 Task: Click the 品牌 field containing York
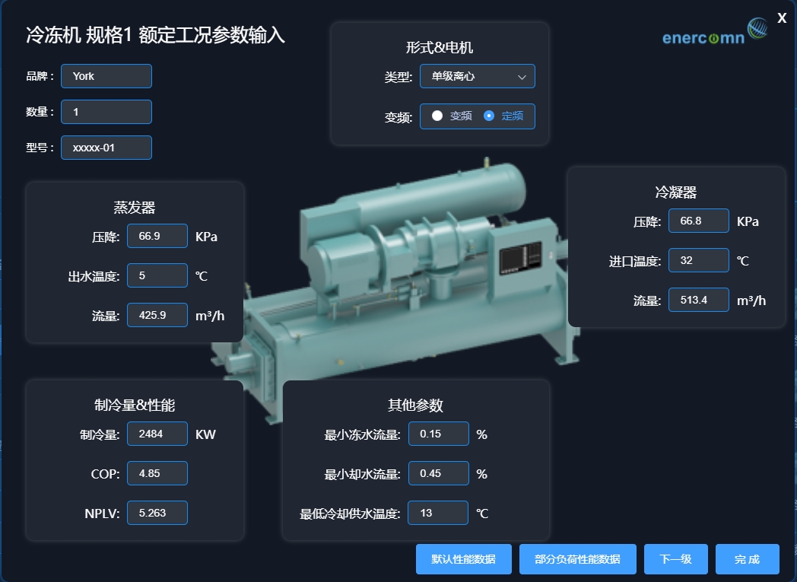106,76
